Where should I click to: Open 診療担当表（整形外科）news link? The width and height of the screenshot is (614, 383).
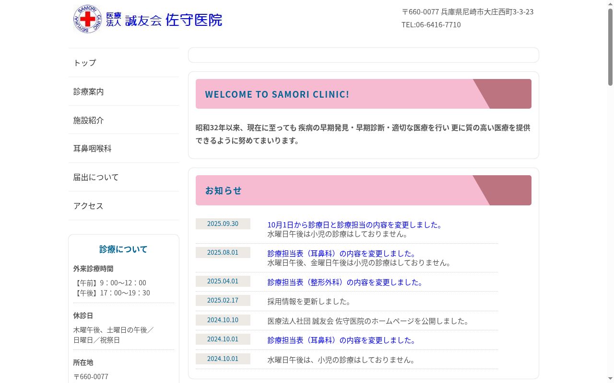tap(346, 282)
